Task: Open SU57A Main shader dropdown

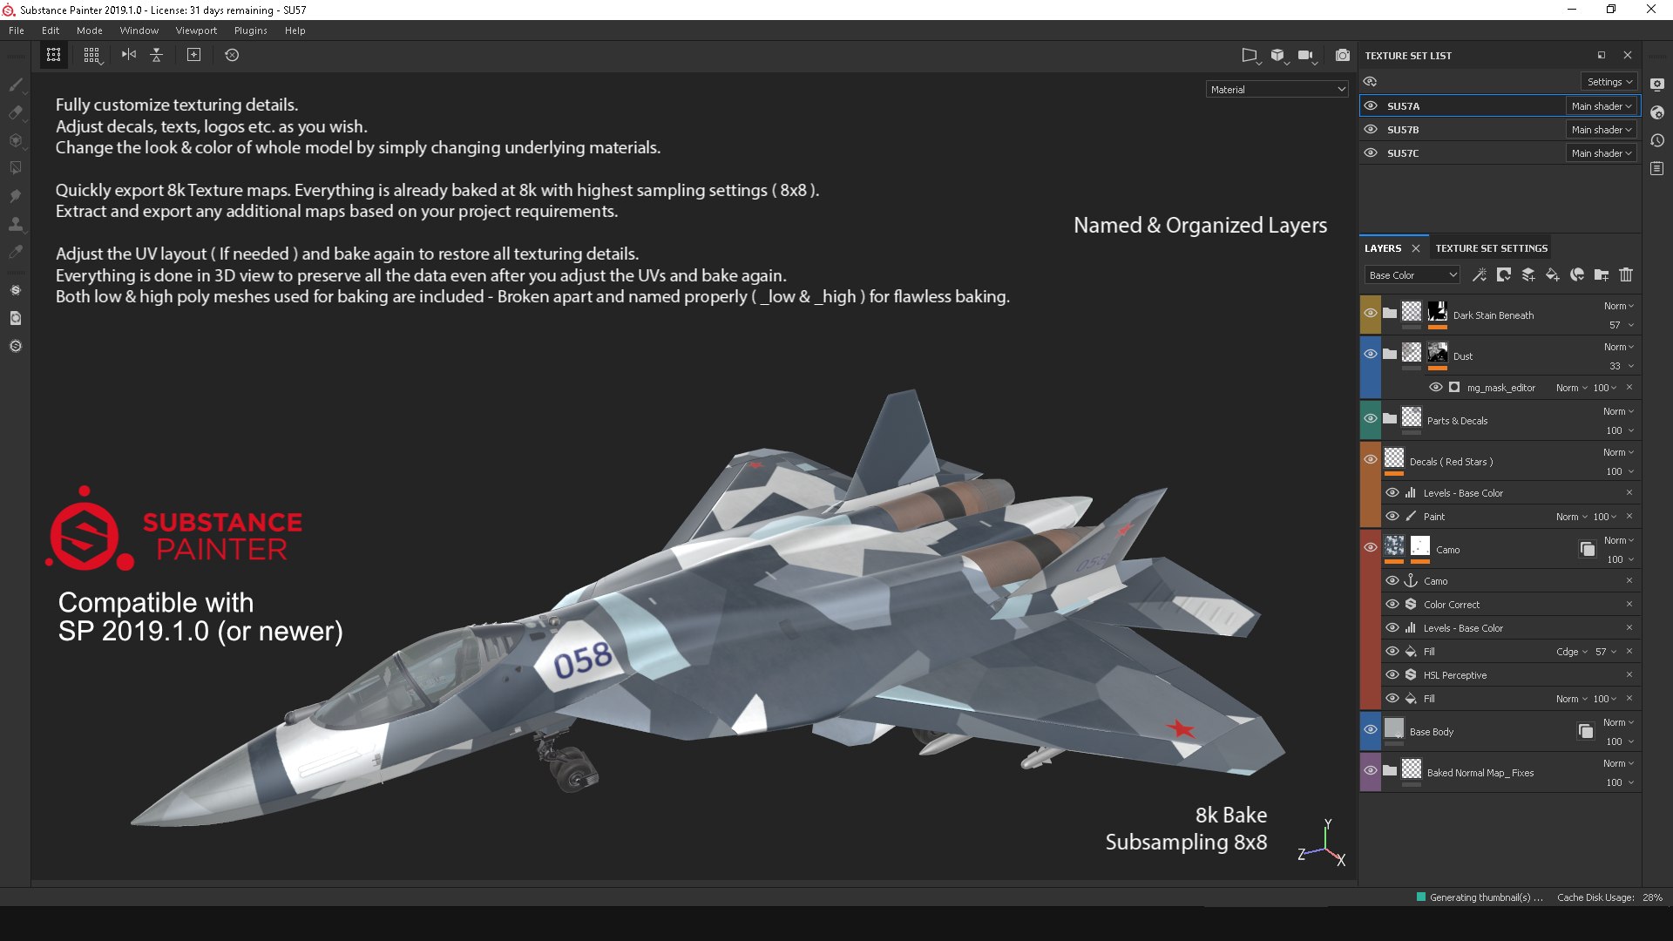Action: 1602,106
